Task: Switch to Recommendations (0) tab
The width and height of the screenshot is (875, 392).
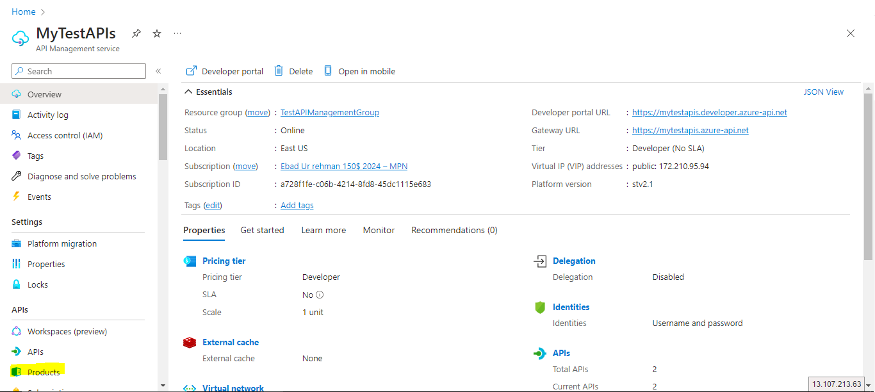Action: 454,230
